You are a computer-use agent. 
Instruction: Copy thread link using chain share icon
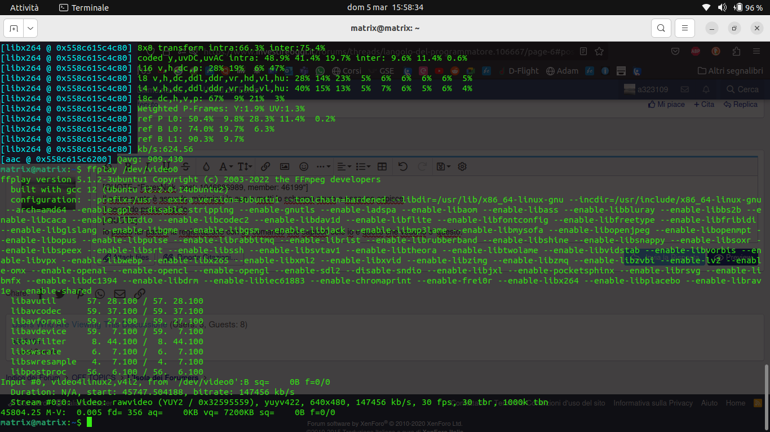pos(139,294)
